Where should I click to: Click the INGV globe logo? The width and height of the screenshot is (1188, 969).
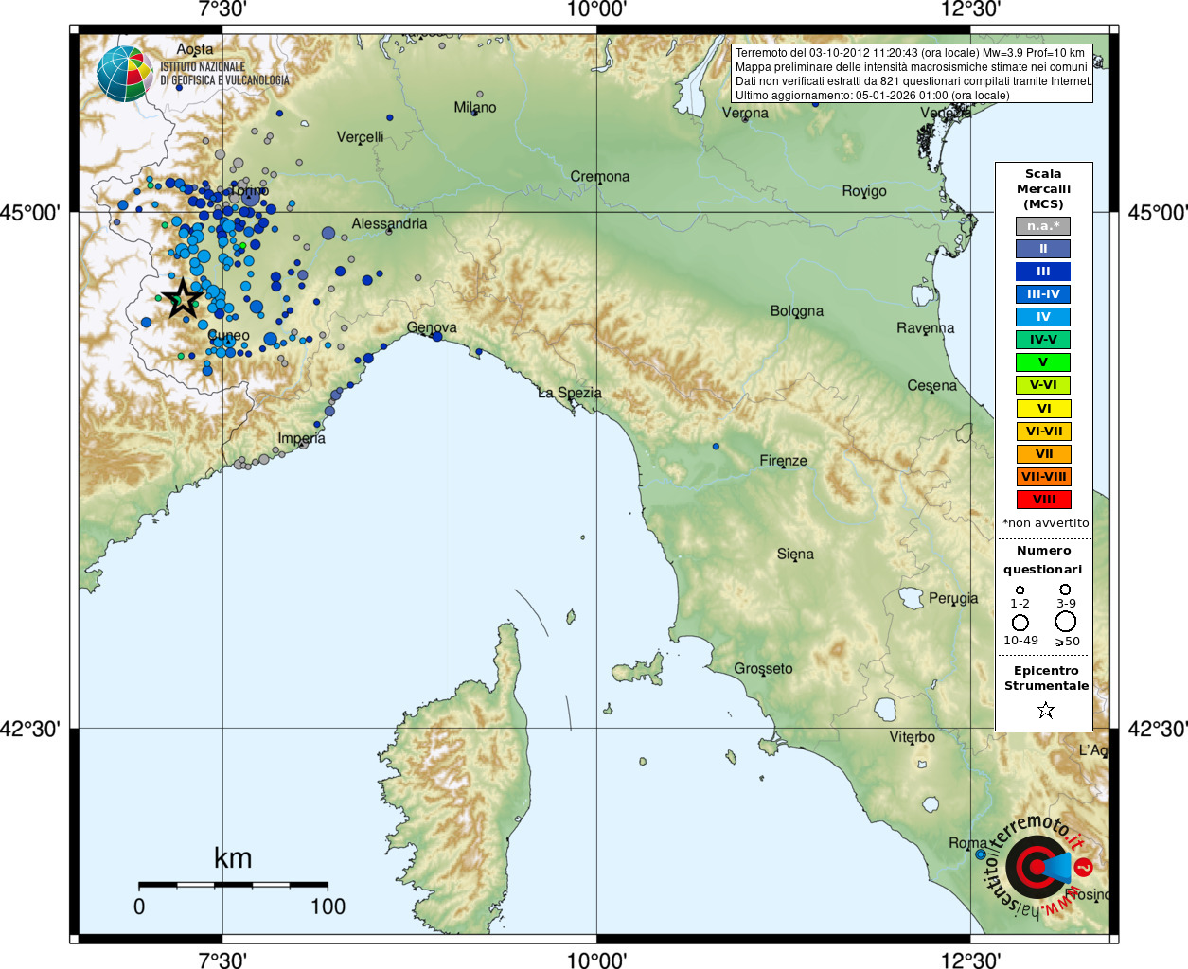124,74
